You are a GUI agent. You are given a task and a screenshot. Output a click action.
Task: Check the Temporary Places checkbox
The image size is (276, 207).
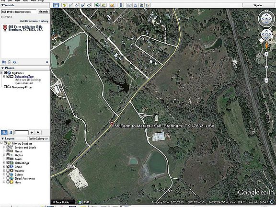click(x=5, y=87)
